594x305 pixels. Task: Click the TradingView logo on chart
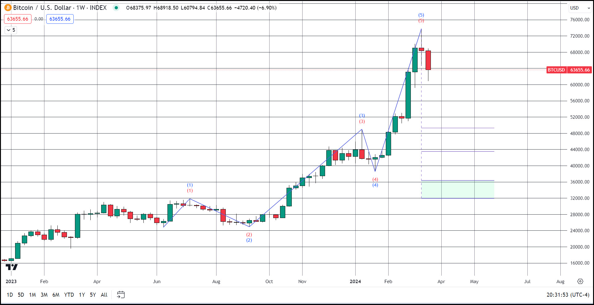click(x=12, y=267)
